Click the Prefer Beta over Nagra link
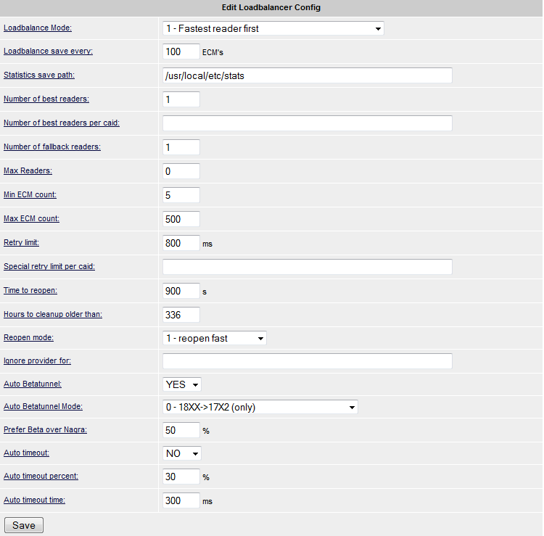This screenshot has width=544, height=536. (44, 430)
